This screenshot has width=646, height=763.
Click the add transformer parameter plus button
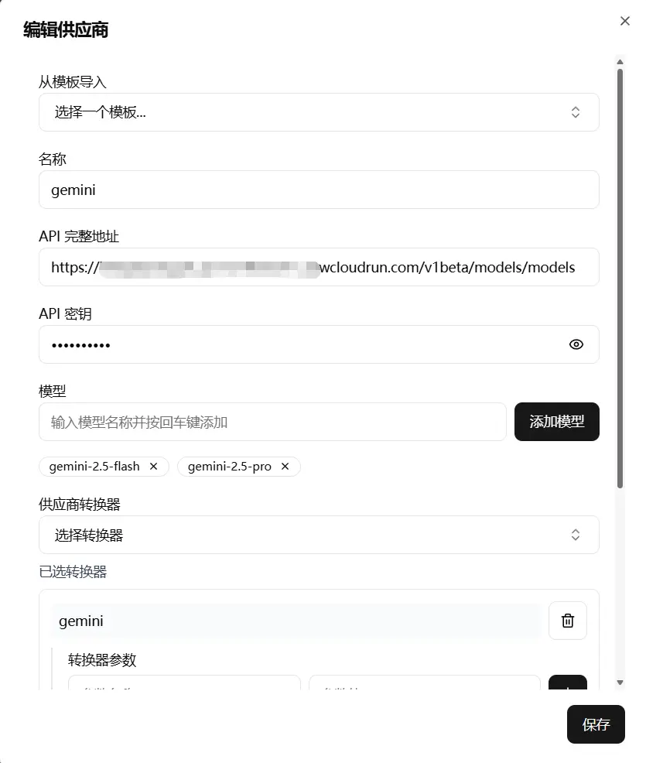click(x=568, y=683)
